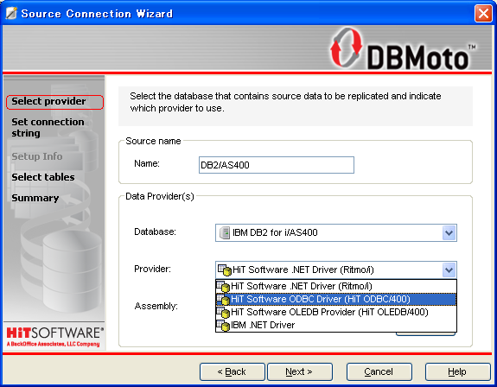Click the HiT Software logo
The image size is (497, 387).
54,337
